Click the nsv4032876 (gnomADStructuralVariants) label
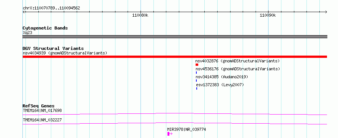 (237, 61)
